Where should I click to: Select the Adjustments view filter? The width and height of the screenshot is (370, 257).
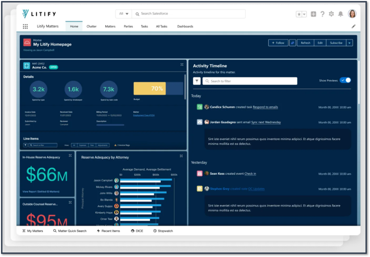pos(103,145)
